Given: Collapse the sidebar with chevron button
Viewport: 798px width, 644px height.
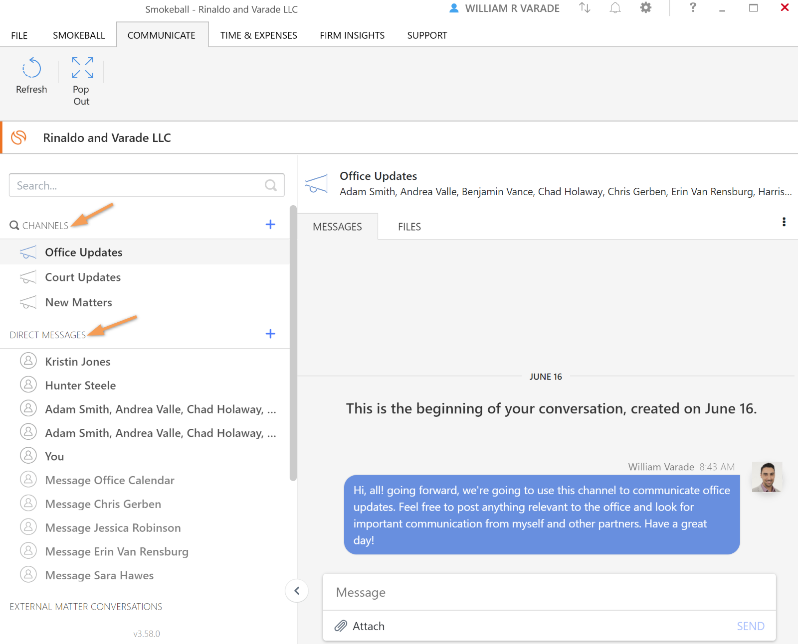Looking at the screenshot, I should [297, 591].
